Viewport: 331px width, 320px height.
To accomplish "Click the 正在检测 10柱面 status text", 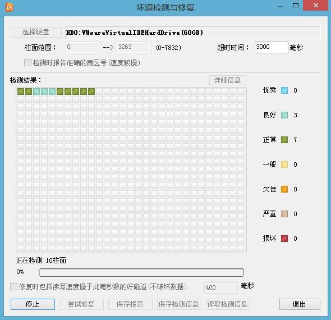I will coord(41,260).
